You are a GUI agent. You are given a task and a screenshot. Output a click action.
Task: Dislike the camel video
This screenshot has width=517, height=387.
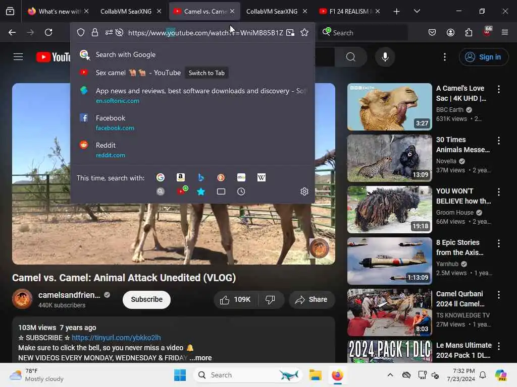click(270, 299)
